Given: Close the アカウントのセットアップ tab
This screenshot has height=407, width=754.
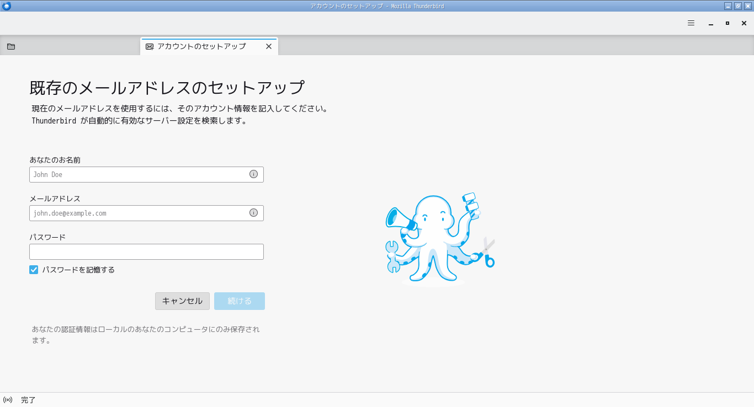Looking at the screenshot, I should (269, 46).
